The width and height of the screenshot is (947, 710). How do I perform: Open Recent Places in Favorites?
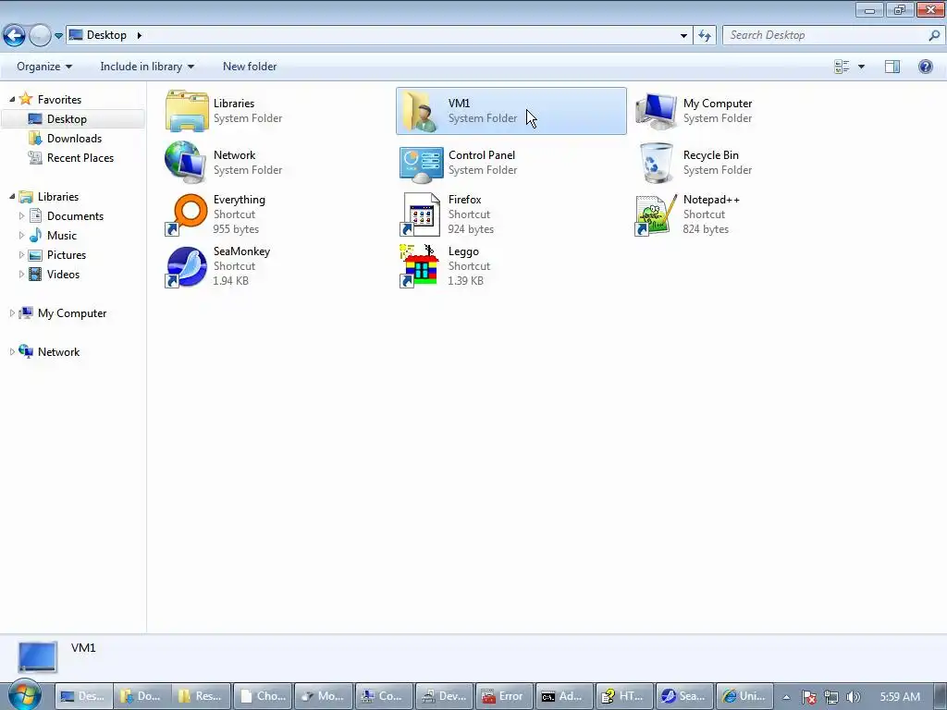80,157
